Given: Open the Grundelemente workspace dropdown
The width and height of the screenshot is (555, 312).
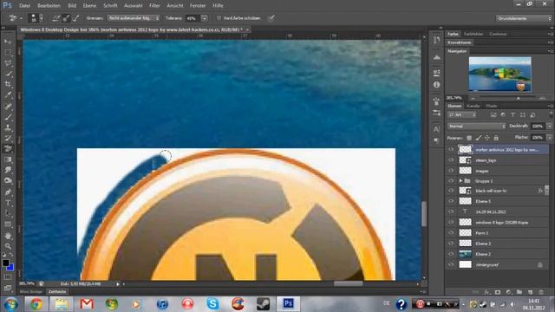Looking at the screenshot, I should (524, 18).
